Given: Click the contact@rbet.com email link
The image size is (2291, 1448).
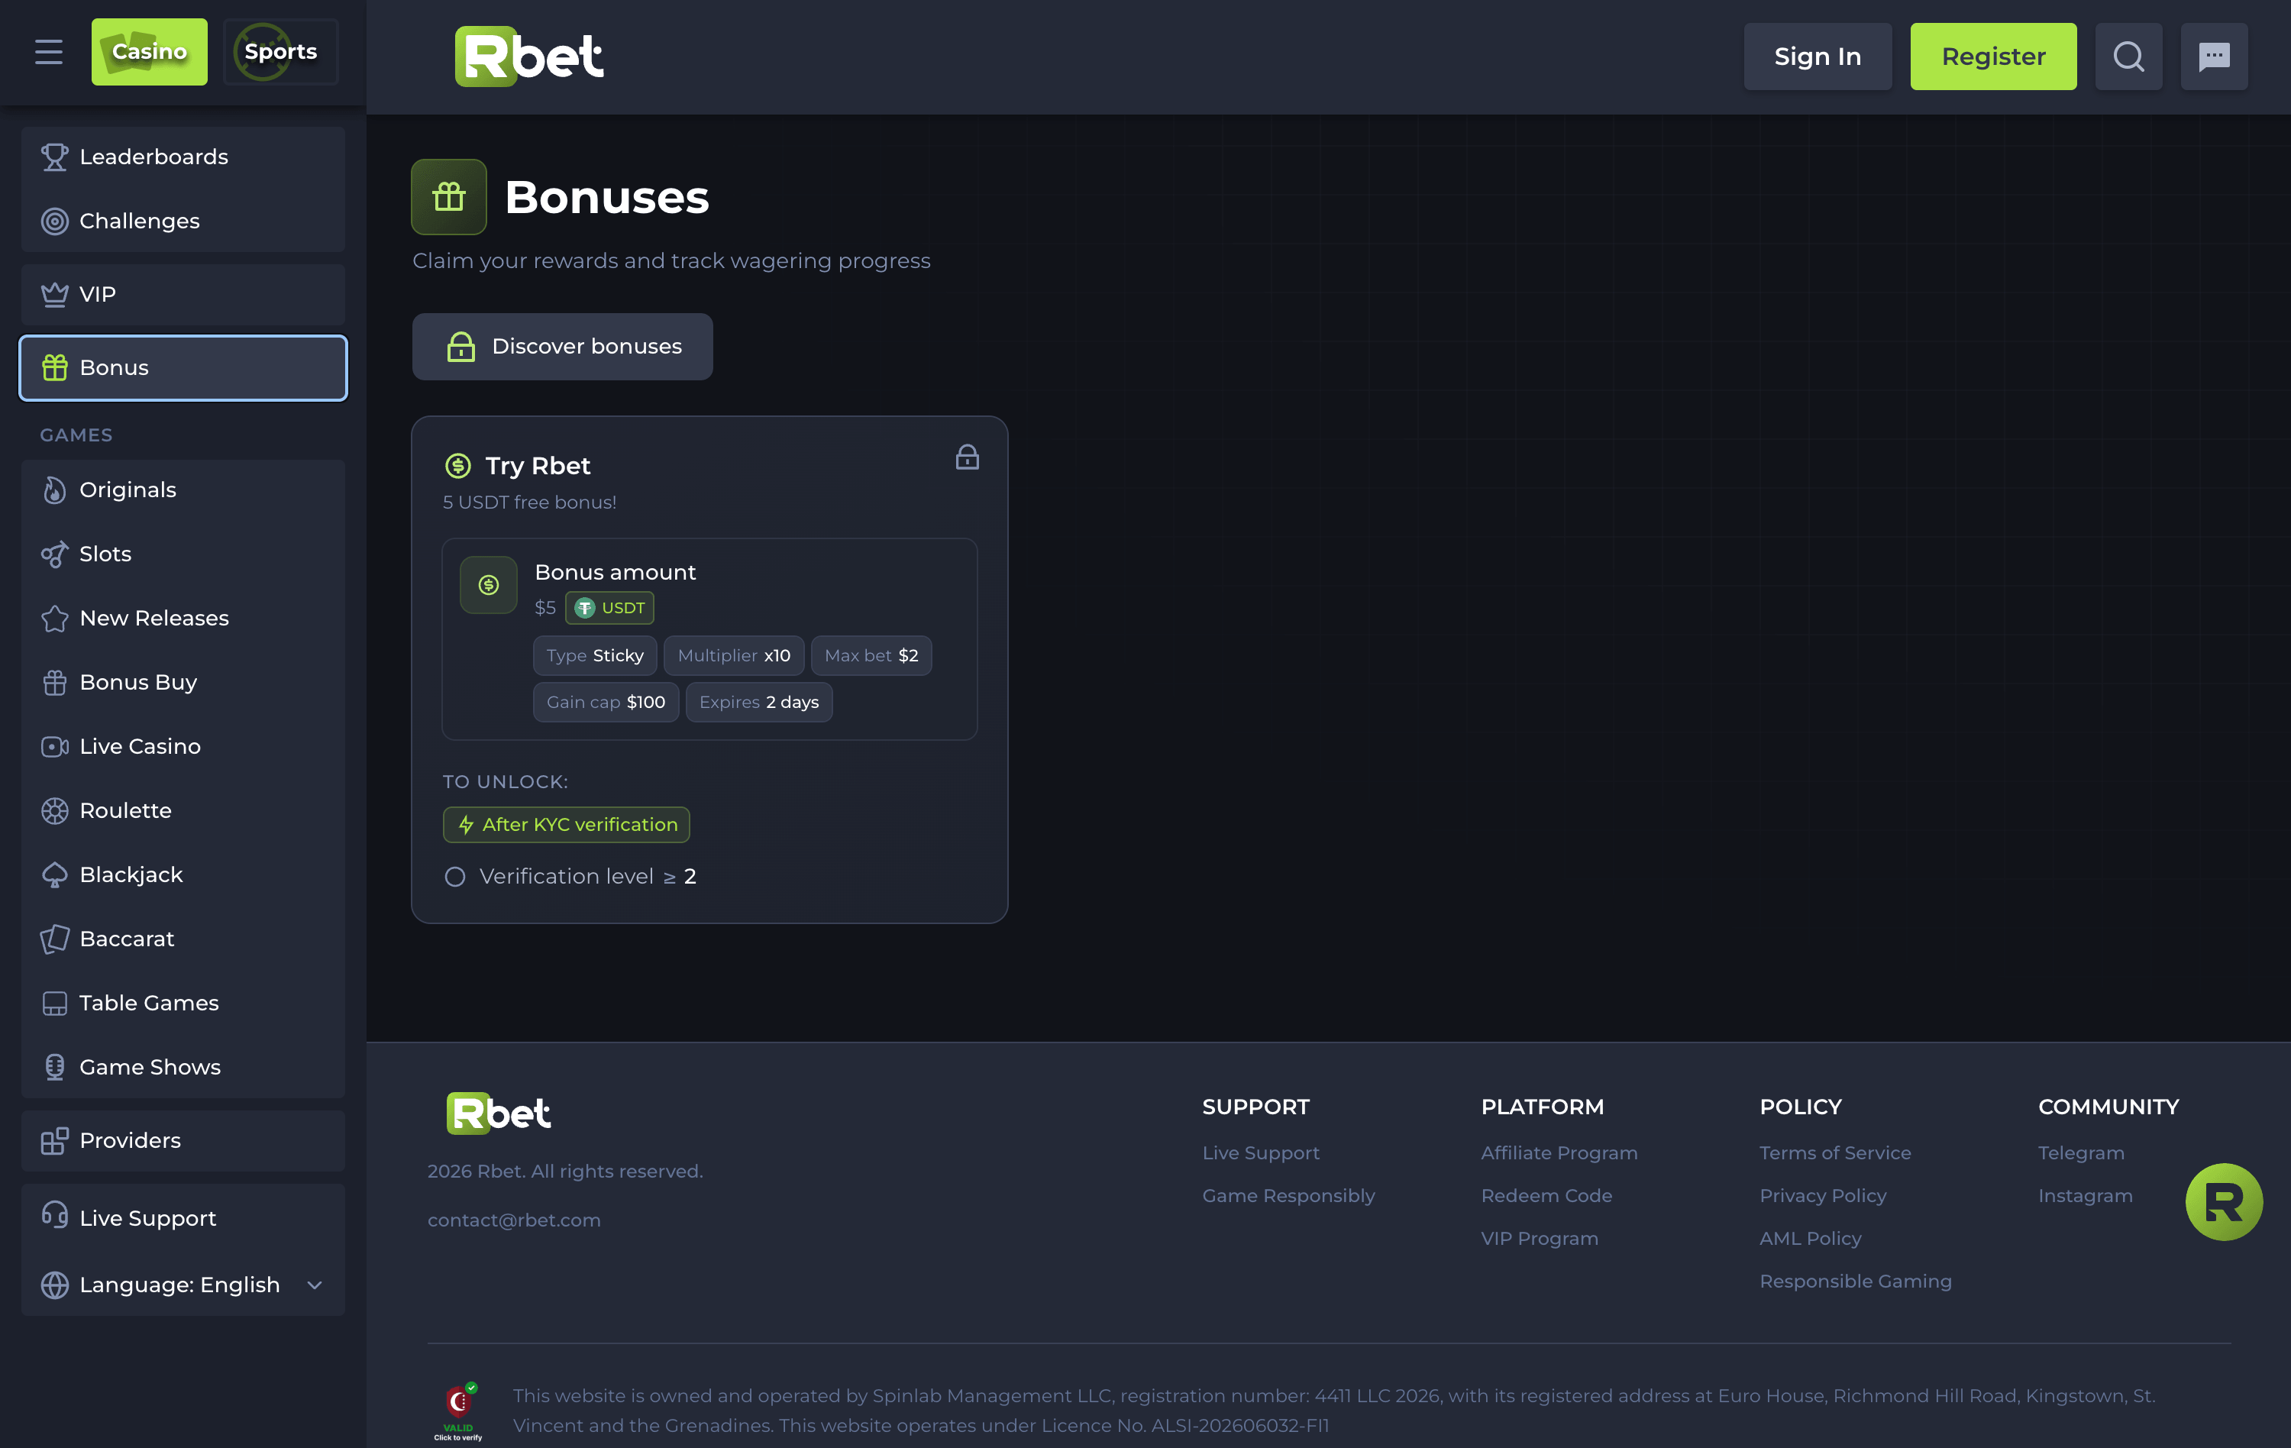Looking at the screenshot, I should click(514, 1220).
